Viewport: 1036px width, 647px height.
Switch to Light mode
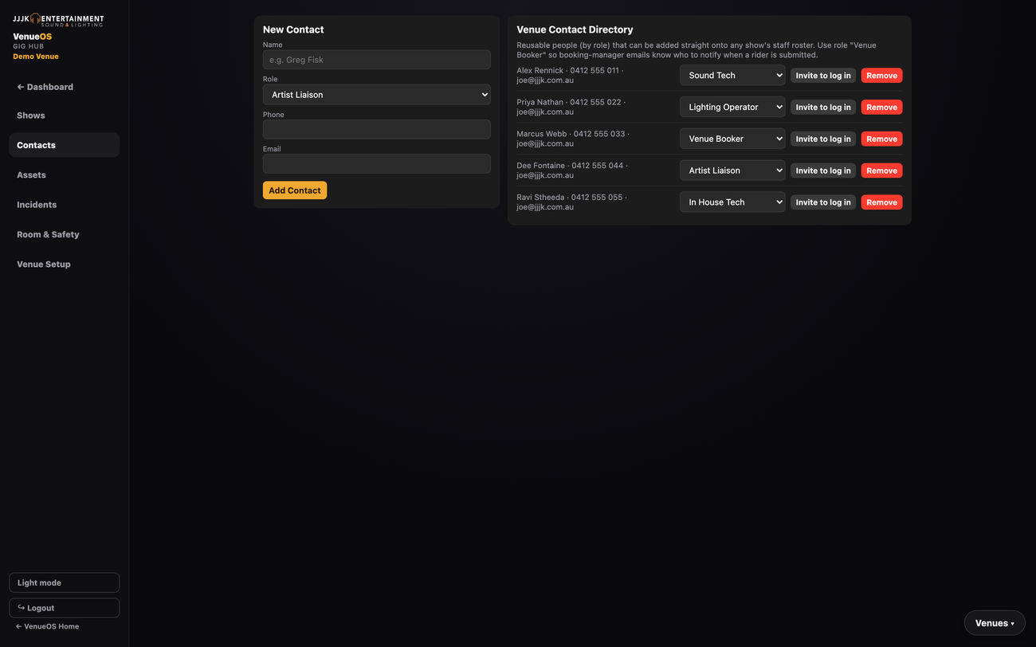[x=65, y=582]
